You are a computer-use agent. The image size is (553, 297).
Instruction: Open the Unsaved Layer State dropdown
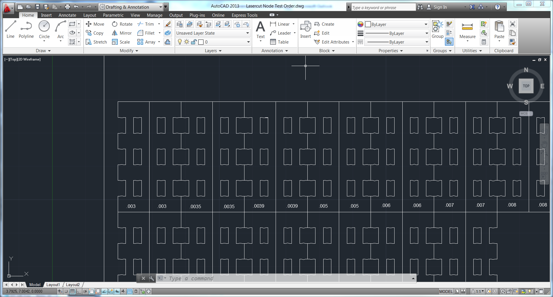[x=213, y=33]
